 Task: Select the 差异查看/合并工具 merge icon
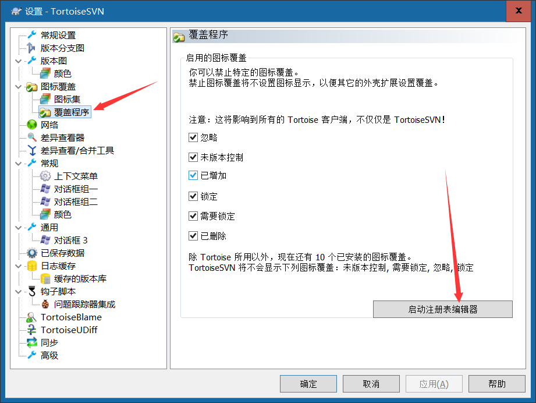click(32, 150)
